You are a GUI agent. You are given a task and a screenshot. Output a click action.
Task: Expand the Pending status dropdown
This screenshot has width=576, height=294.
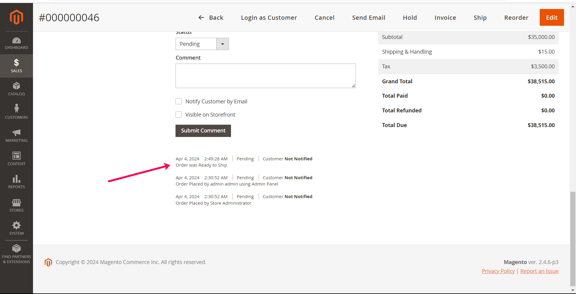pyautogui.click(x=202, y=44)
